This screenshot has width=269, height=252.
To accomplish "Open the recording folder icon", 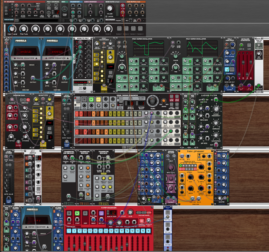I will 123,20.
